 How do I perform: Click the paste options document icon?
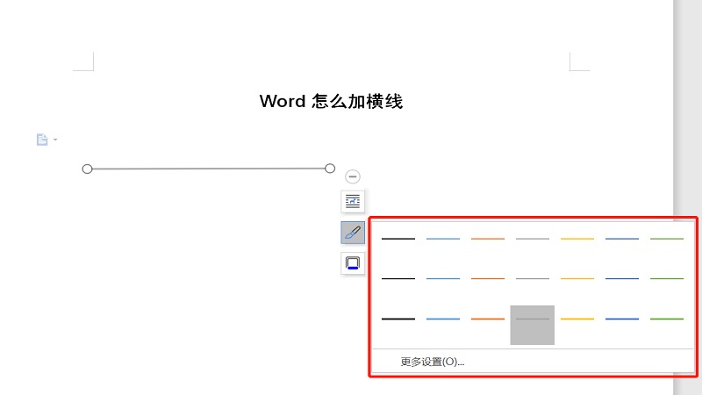[x=42, y=140]
